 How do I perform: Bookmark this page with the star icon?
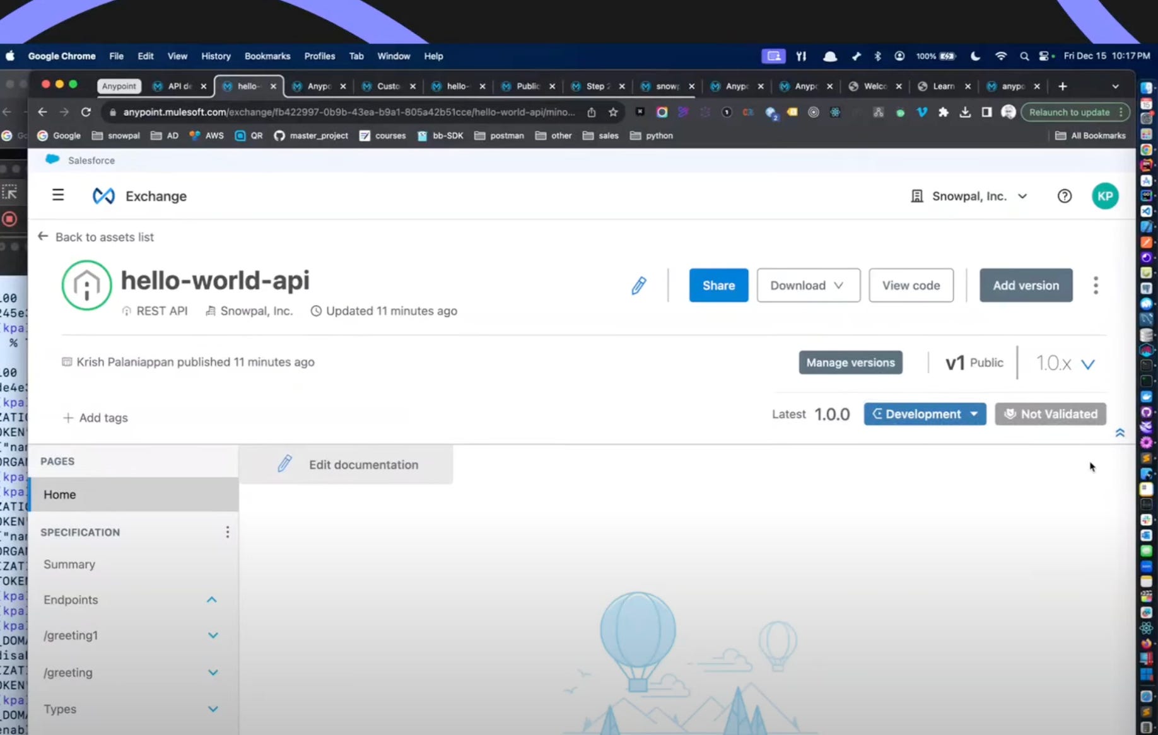click(x=613, y=112)
